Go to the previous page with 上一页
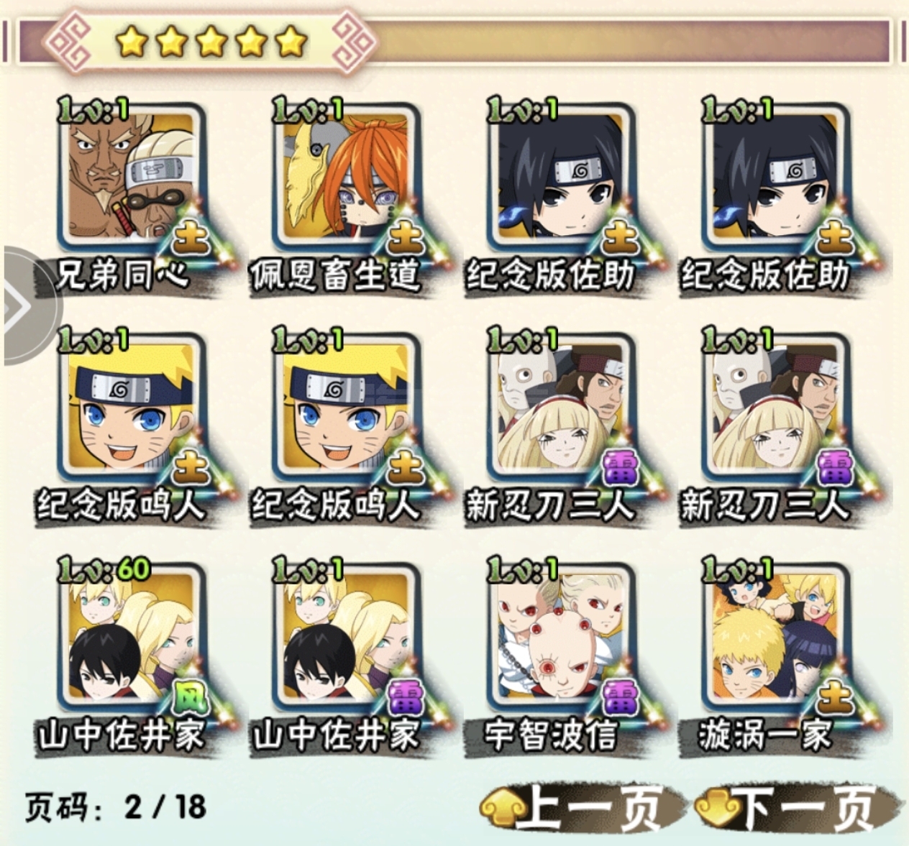 pos(581,808)
